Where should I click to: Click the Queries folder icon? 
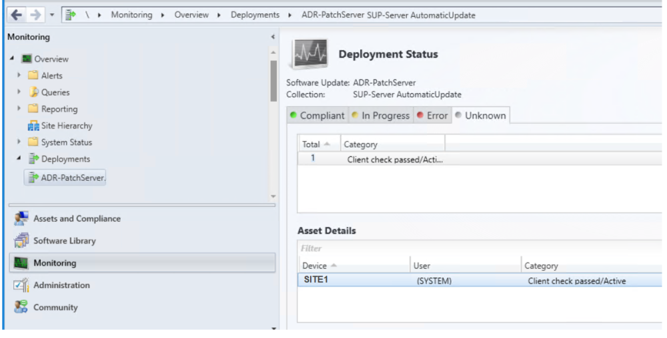pyautogui.click(x=33, y=92)
